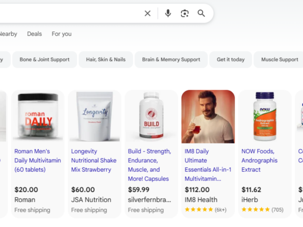Click the Build Strength Endurance Capsules title
Screen dimensions: 303x227
tap(149, 165)
